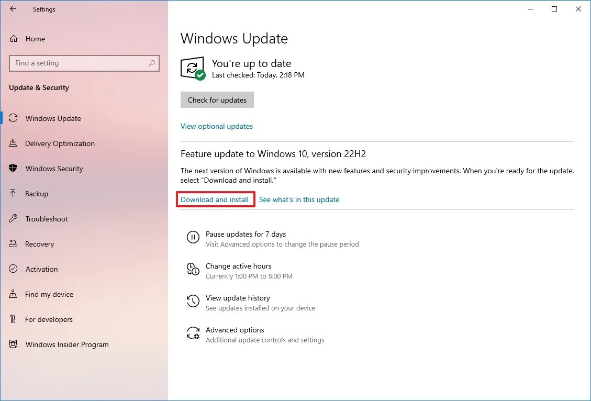Click "Additional update controls and settings" text
This screenshot has height=401, width=591.
coord(265,340)
